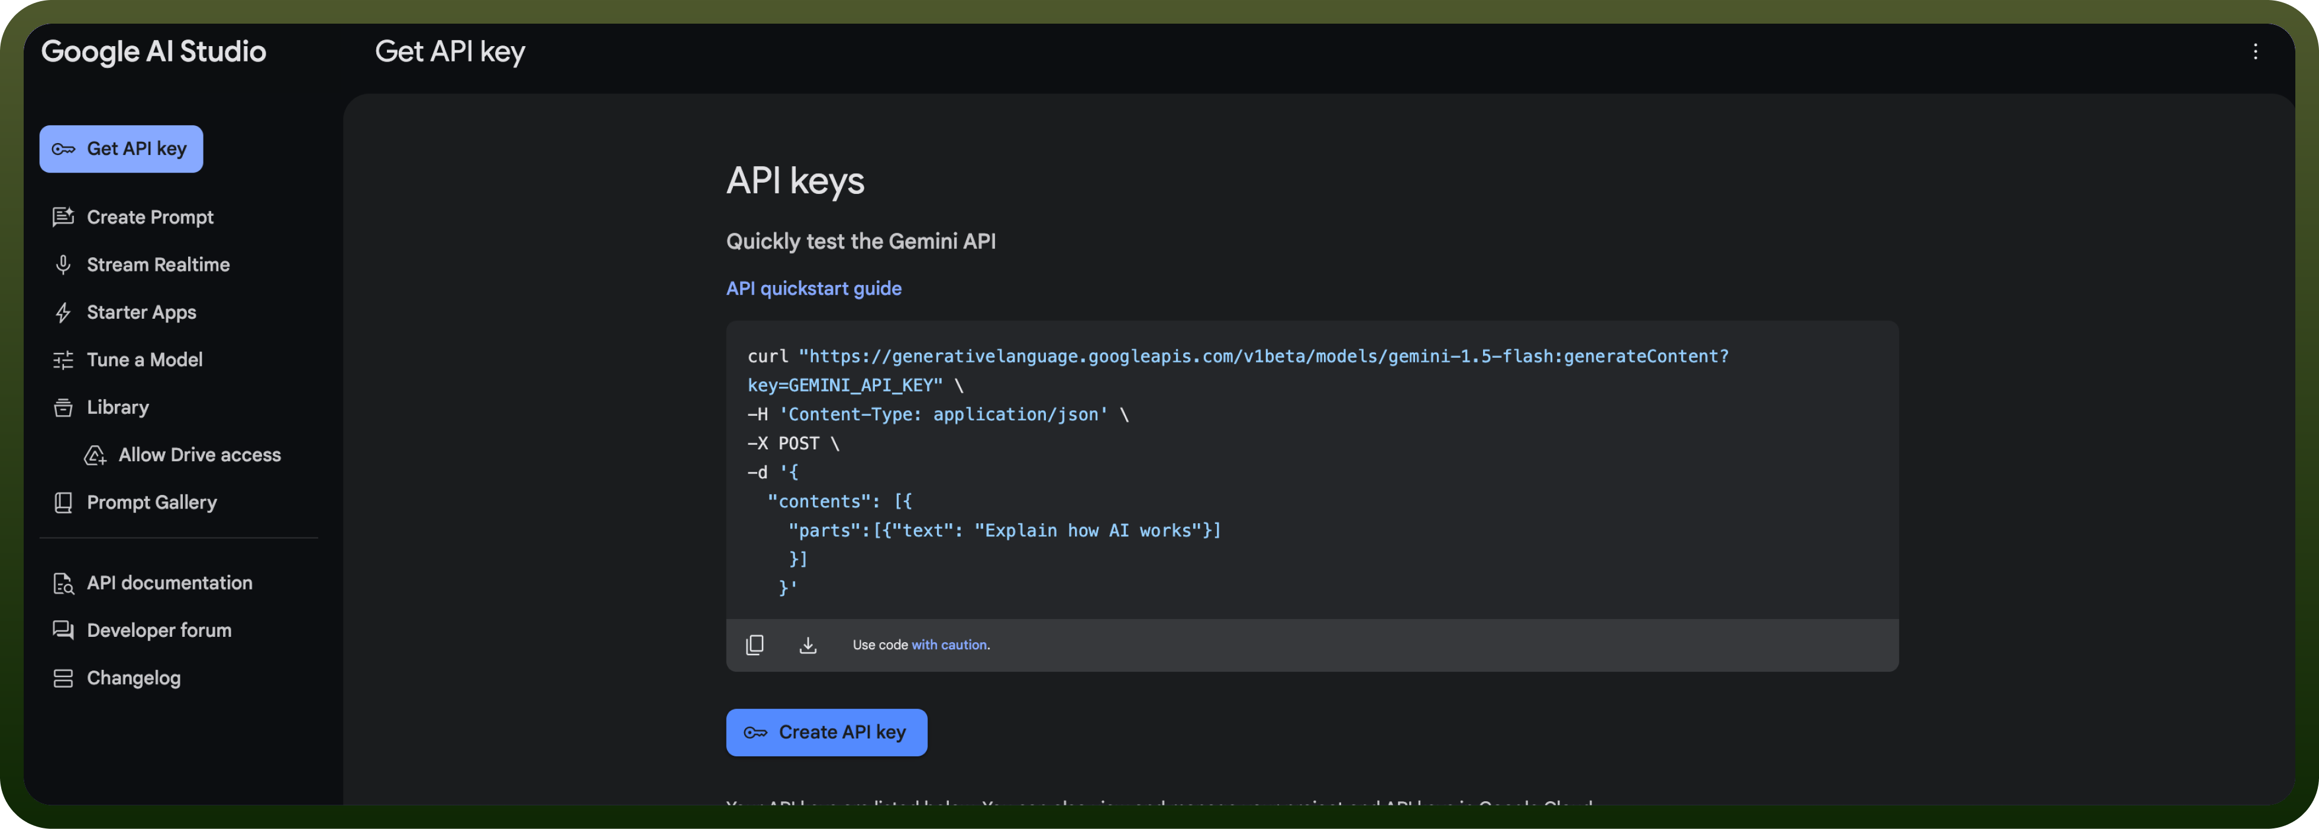Copy the curl code snippet
Viewport: 2319px width, 829px height.
(754, 645)
